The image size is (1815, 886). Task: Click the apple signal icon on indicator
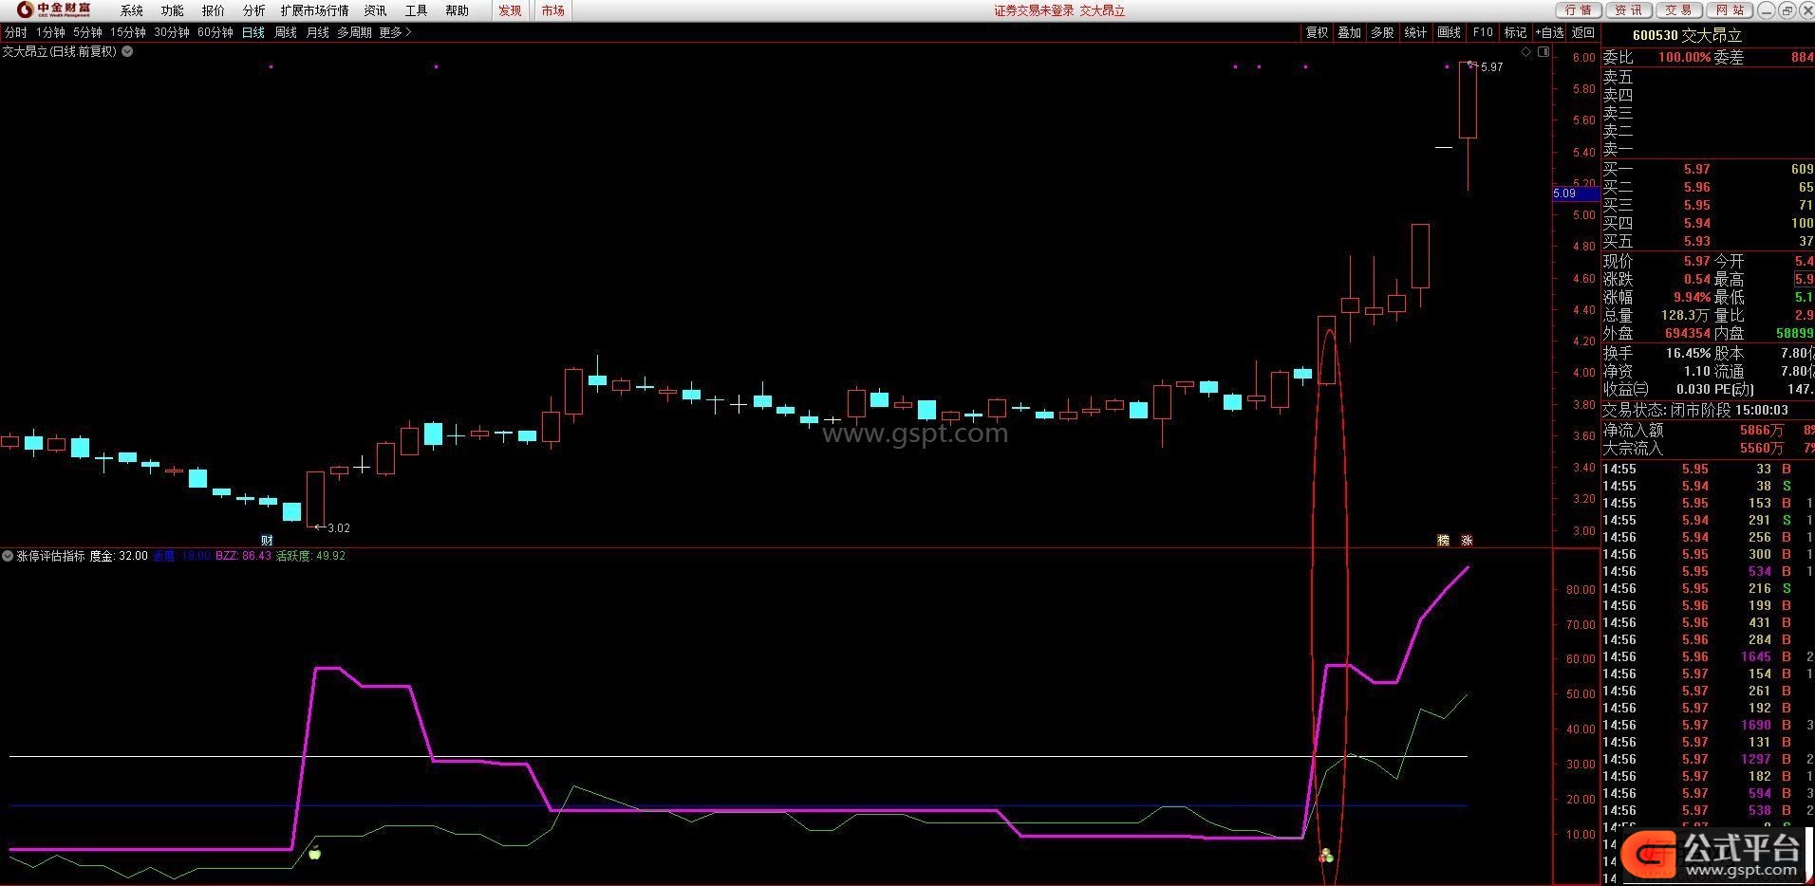coord(315,853)
